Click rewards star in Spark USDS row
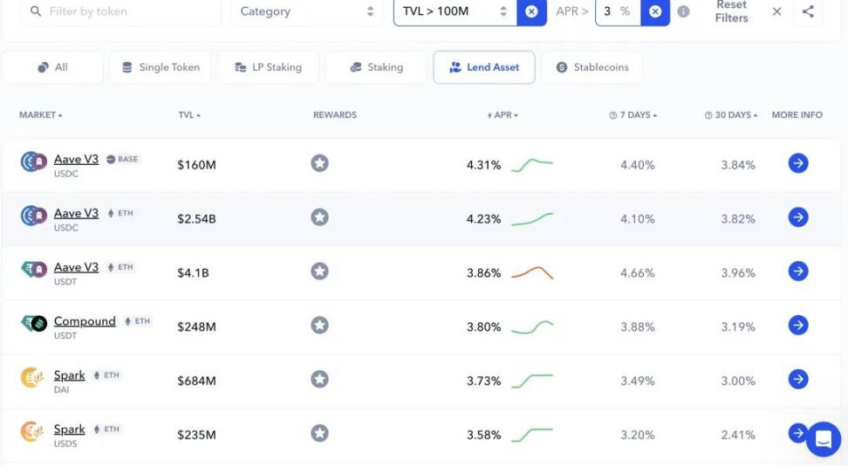 coord(319,434)
